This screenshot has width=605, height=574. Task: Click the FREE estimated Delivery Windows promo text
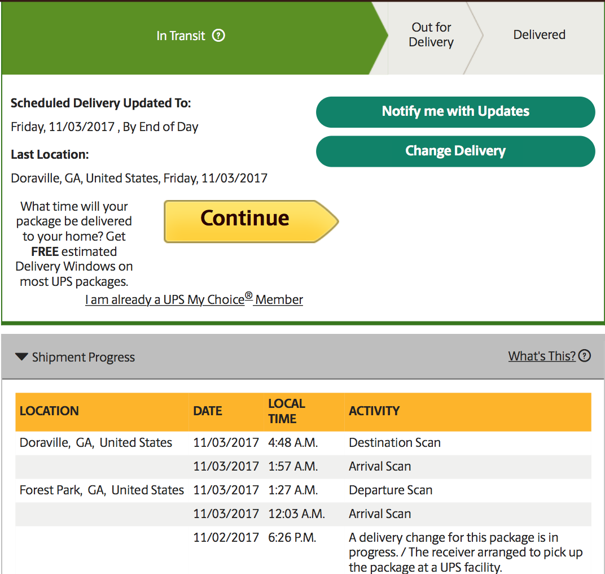point(74,244)
